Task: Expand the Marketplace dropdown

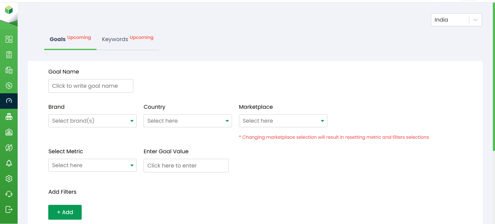Action: [x=283, y=121]
